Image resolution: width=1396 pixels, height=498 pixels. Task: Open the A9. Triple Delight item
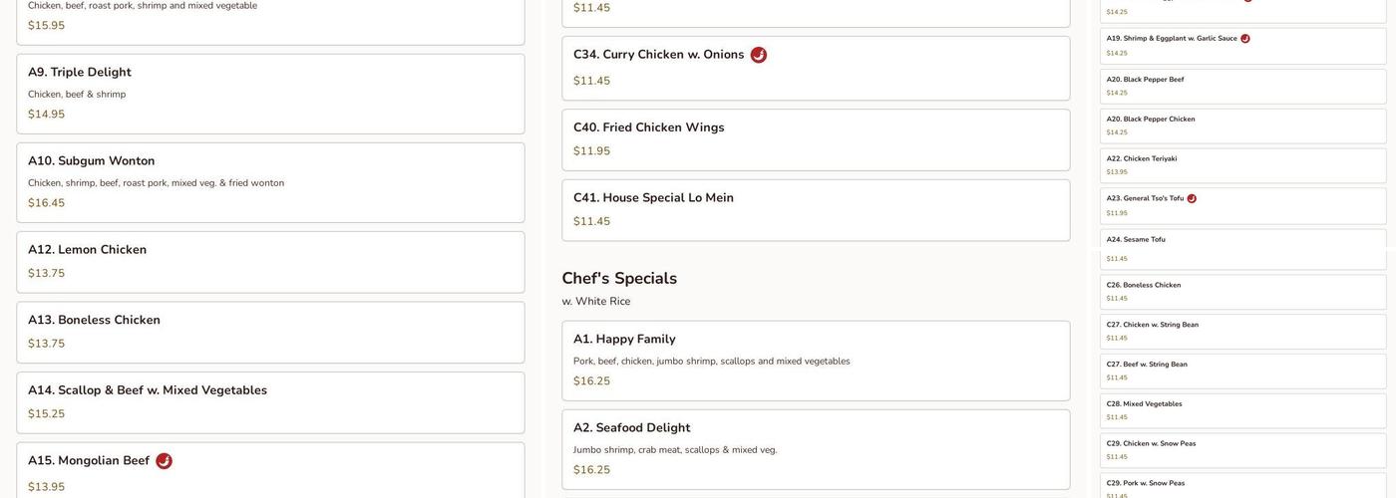tap(270, 94)
